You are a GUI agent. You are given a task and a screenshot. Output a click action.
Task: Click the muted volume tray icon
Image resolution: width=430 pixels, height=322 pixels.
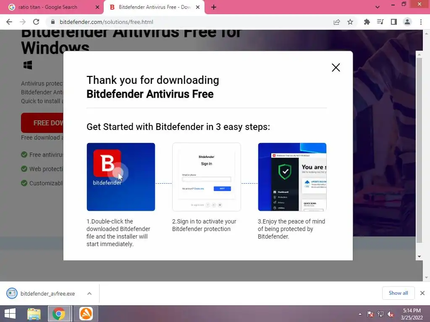[391, 314]
